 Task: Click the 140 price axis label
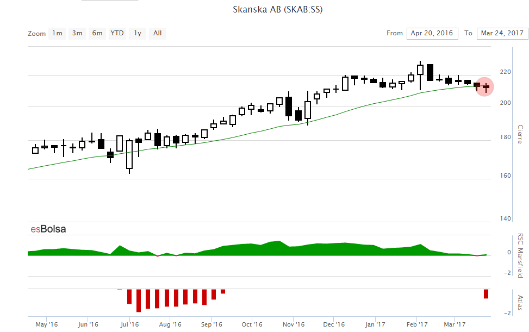tap(506, 218)
